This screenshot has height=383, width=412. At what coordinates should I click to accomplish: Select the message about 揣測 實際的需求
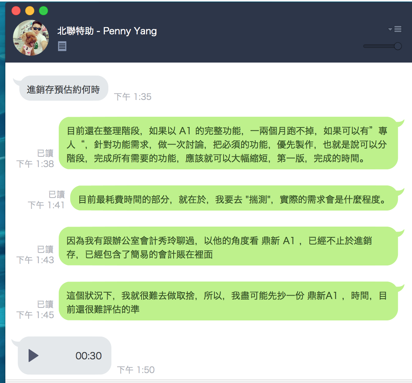pos(234,199)
